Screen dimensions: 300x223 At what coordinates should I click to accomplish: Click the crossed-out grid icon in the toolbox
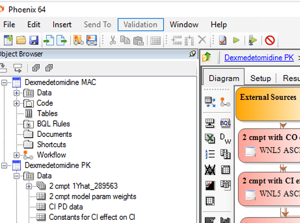pyautogui.click(x=210, y=169)
